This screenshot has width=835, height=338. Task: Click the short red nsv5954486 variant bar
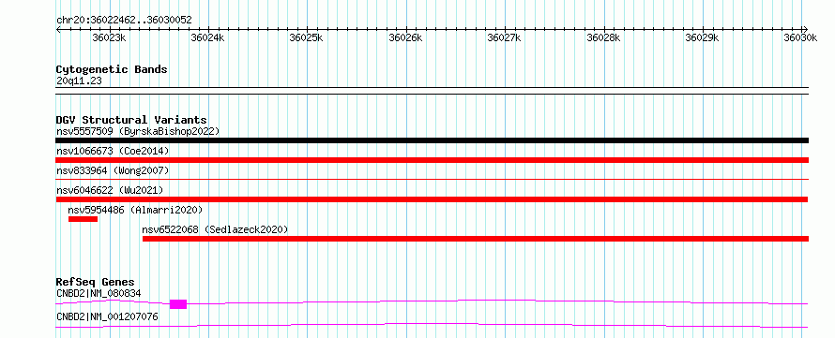coord(83,219)
